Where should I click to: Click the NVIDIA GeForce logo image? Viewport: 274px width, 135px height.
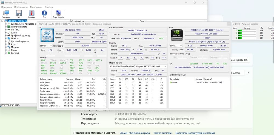pyautogui.click(x=177, y=35)
